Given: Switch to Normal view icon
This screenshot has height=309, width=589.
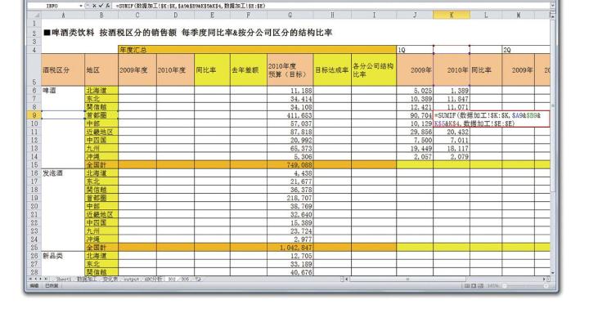Looking at the screenshot, I should (x=467, y=286).
